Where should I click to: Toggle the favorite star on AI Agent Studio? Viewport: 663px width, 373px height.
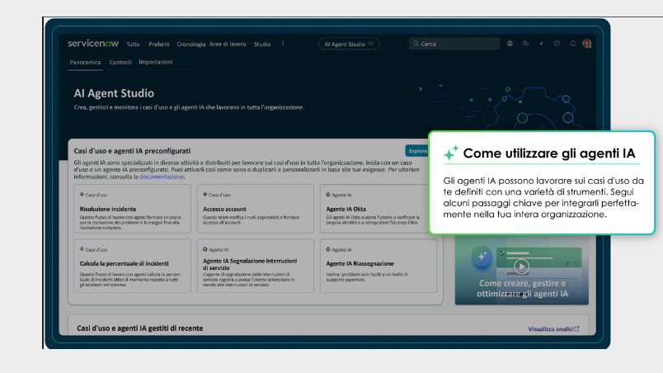click(371, 44)
